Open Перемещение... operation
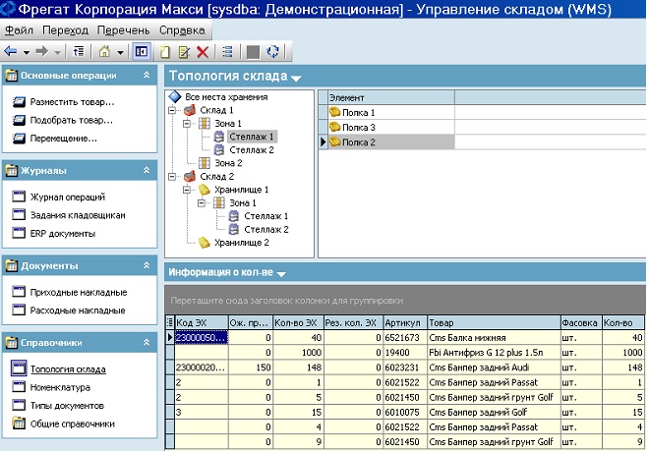 coord(63,139)
